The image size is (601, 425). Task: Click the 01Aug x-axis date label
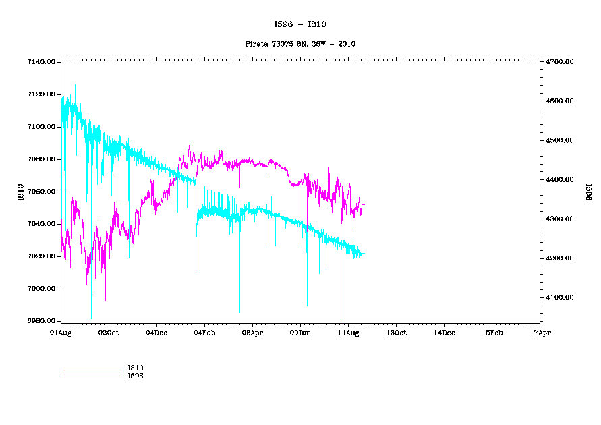coord(61,333)
